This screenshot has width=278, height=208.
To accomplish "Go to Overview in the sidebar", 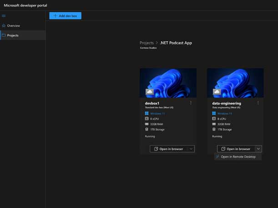I will [14, 26].
